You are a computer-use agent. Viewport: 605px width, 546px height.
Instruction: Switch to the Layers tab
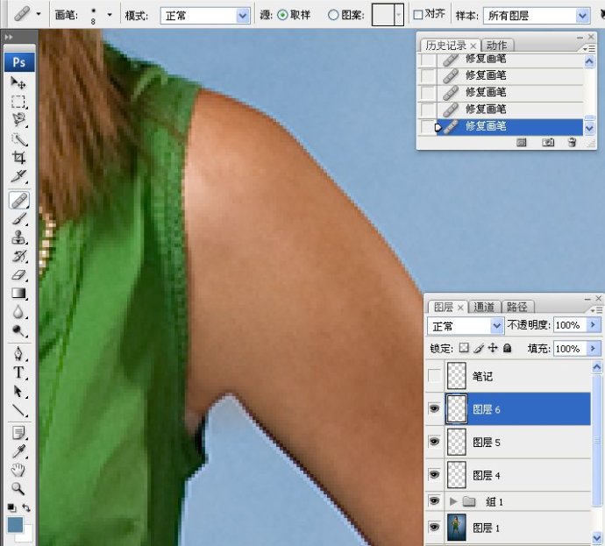coord(444,307)
